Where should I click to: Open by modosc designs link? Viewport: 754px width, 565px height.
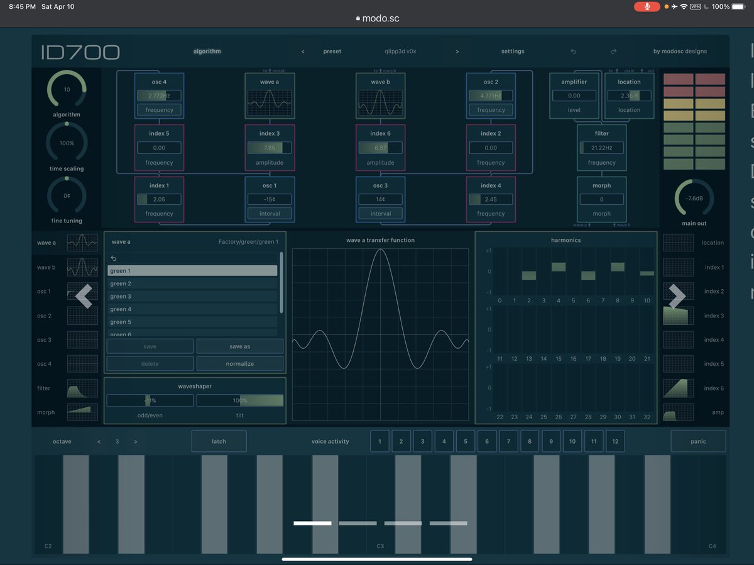(x=680, y=52)
